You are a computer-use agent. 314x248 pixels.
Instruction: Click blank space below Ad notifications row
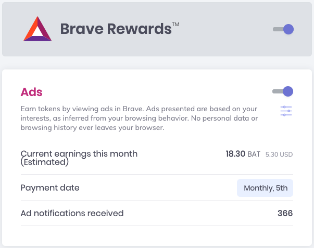point(157,236)
